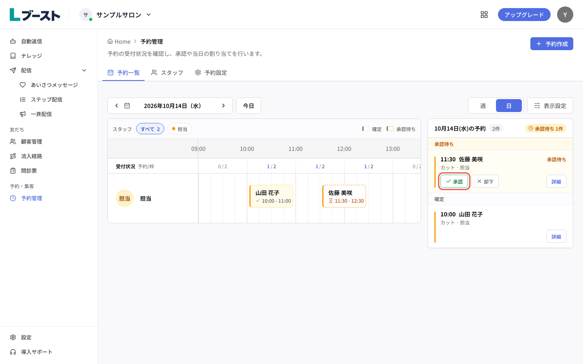
Task: Click the 担当 staff avatar in the timeline row
Action: [125, 198]
